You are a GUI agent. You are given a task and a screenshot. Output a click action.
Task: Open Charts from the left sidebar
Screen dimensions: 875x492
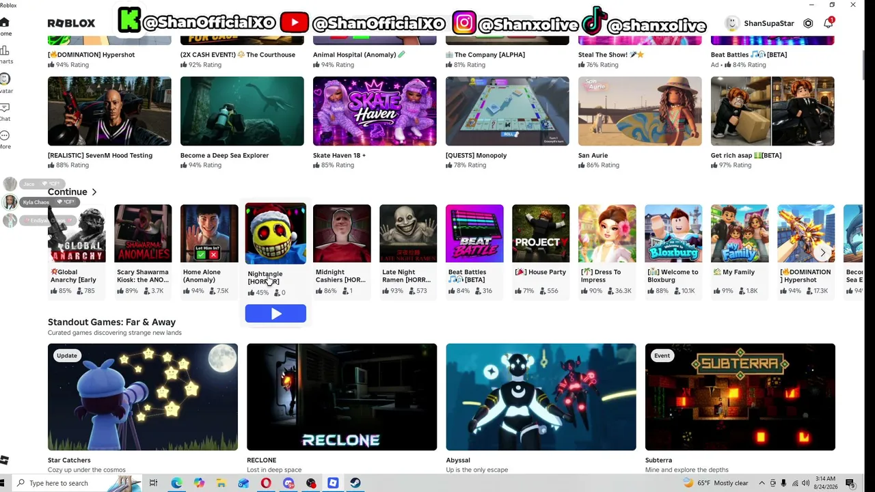tap(5, 55)
